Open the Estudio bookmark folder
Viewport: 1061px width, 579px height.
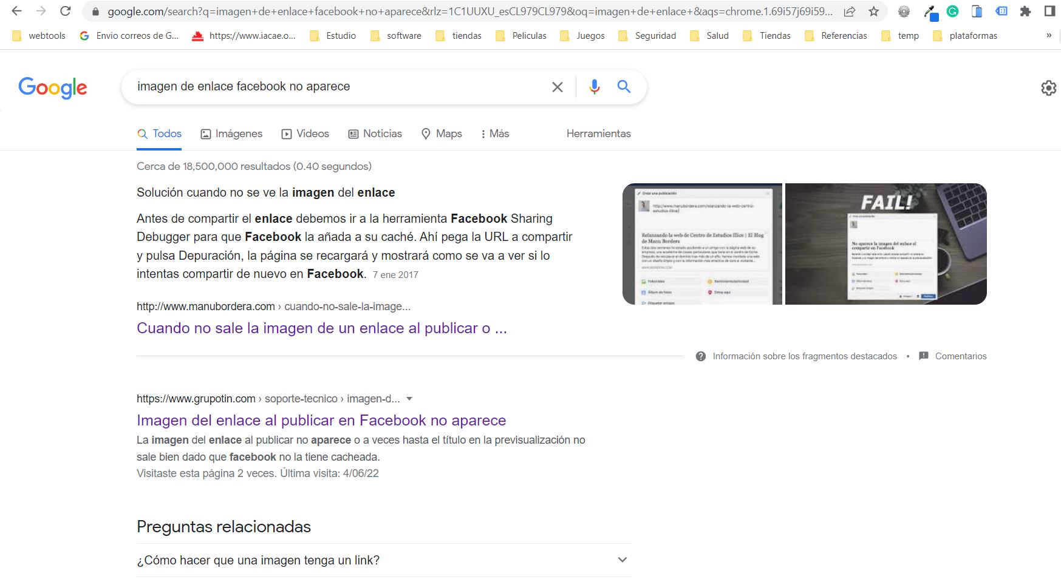(333, 36)
